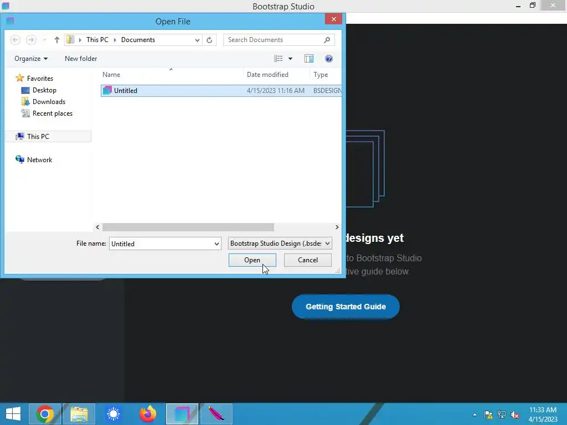Minimize Bootstrap Studio window
567x425 pixels.
pyautogui.click(x=518, y=6)
